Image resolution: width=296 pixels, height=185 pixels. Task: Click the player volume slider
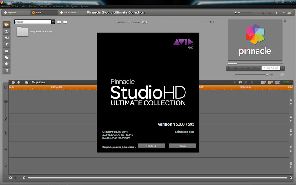(x=252, y=74)
